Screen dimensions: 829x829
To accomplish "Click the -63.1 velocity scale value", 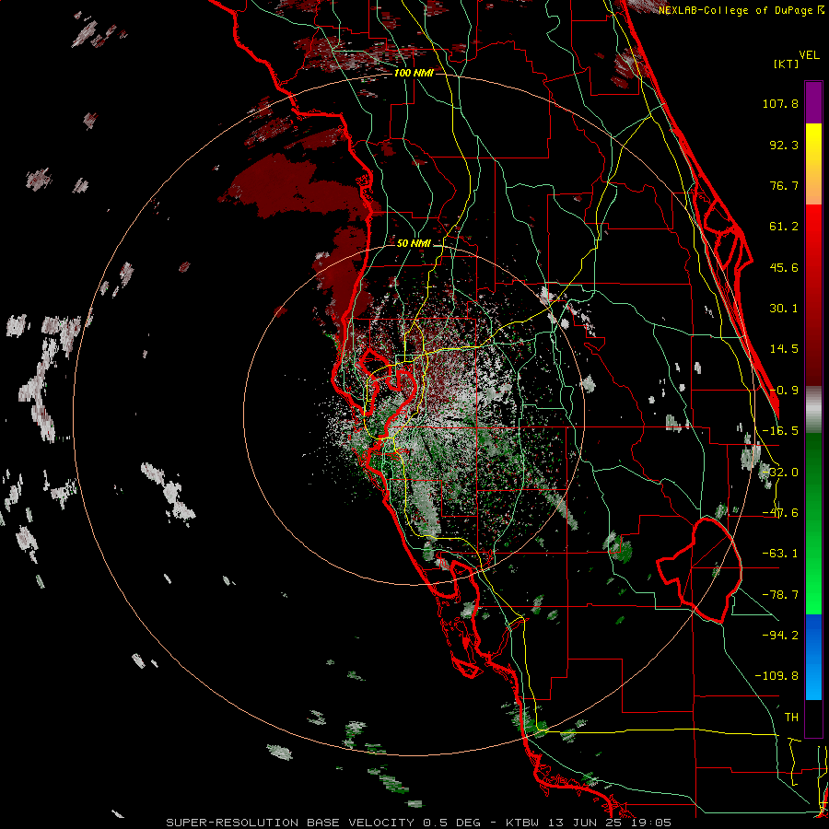I will (x=780, y=554).
